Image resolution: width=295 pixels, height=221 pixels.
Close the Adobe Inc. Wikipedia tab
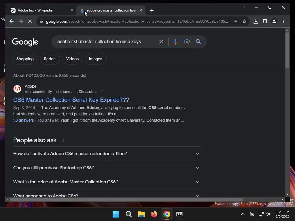point(72,11)
